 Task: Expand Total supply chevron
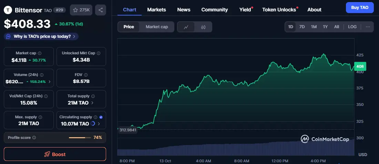pyautogui.click(x=92, y=103)
